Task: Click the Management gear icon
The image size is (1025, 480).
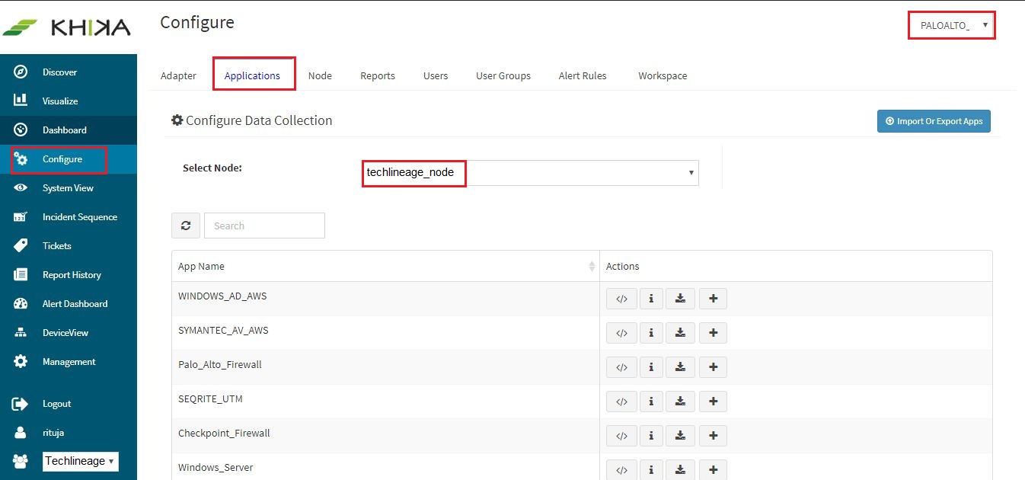Action: click(x=21, y=362)
